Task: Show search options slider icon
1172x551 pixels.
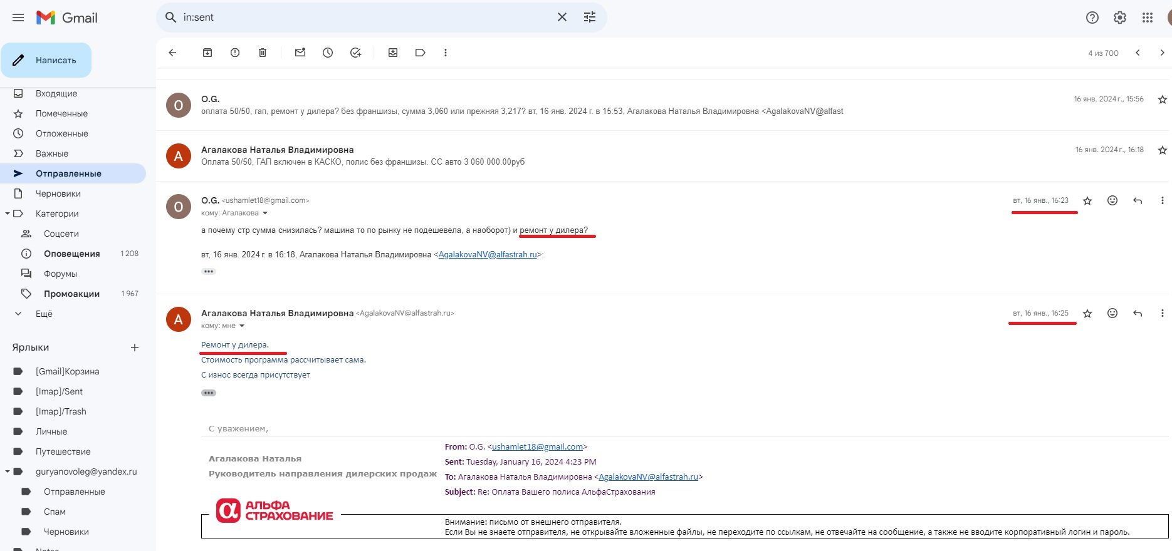Action: tap(590, 18)
